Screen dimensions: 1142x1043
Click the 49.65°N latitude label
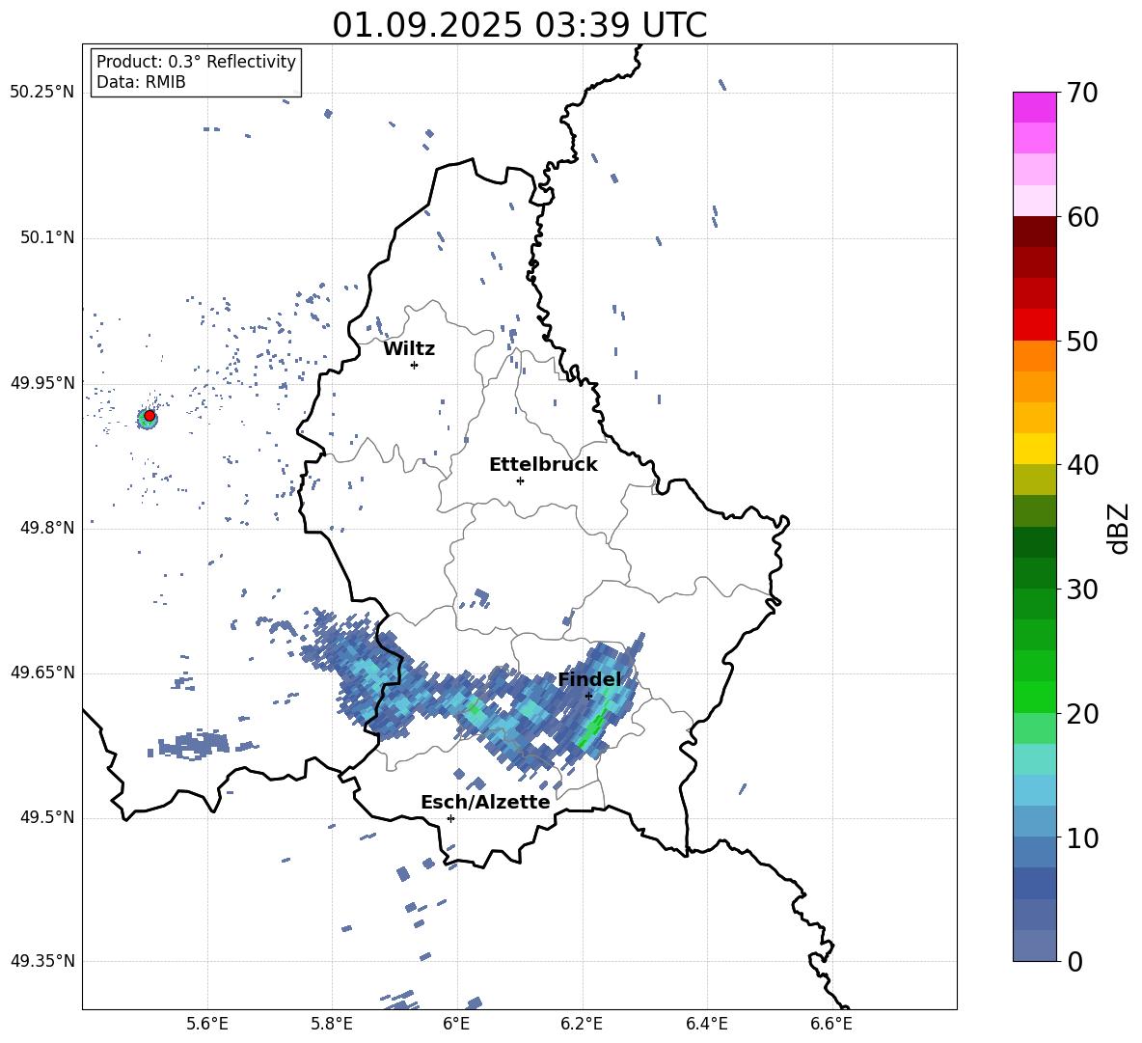42,672
